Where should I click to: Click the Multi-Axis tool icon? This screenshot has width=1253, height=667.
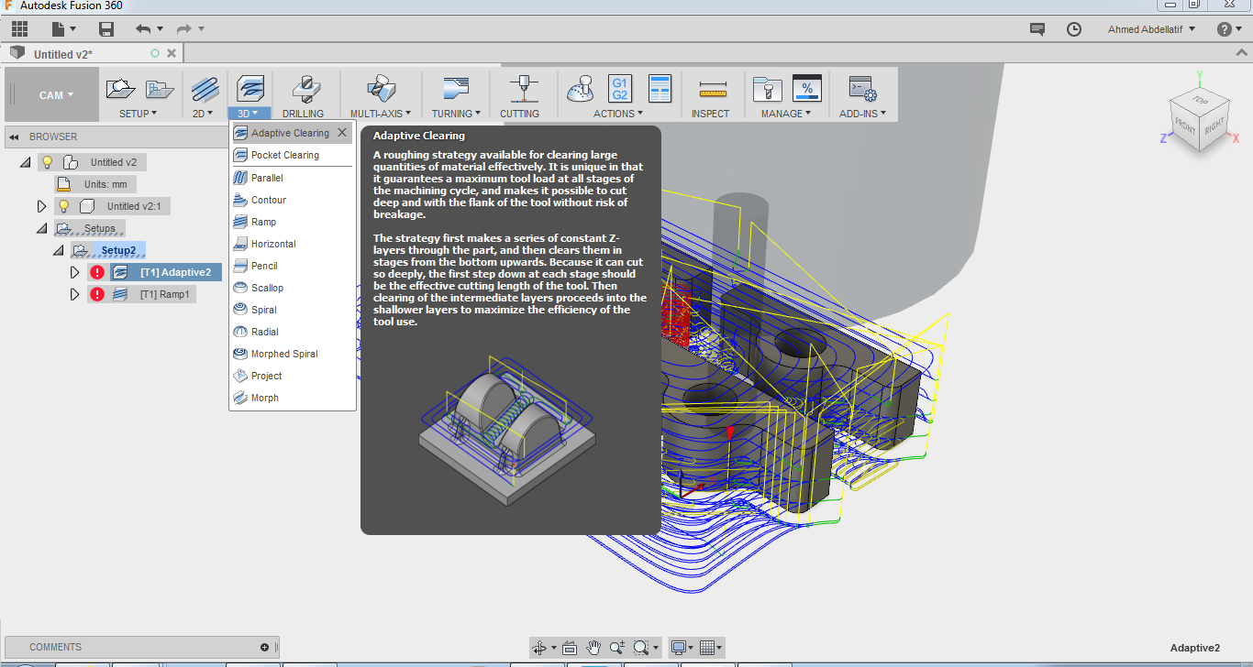tap(381, 89)
